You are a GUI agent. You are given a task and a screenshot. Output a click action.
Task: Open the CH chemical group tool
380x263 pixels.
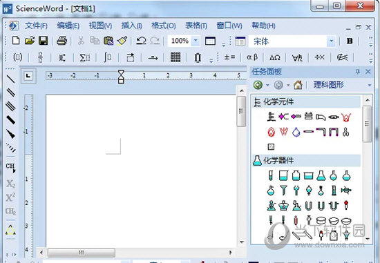[10, 167]
